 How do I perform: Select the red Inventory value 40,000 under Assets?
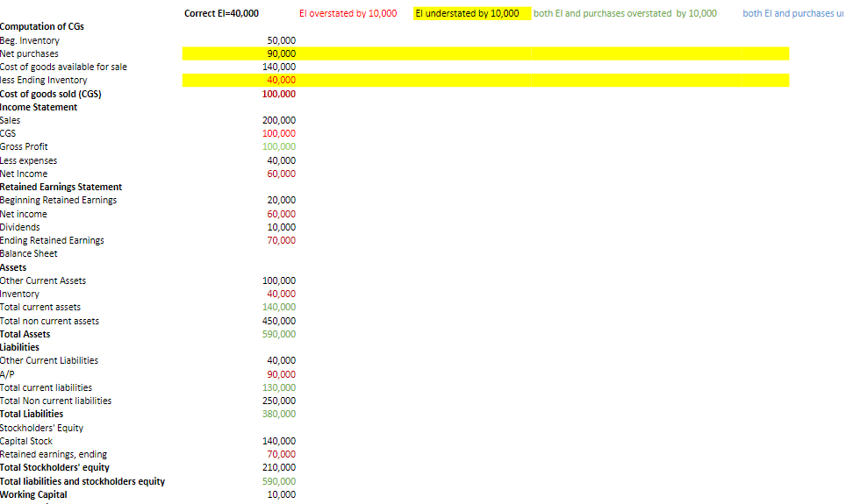pyautogui.click(x=281, y=294)
